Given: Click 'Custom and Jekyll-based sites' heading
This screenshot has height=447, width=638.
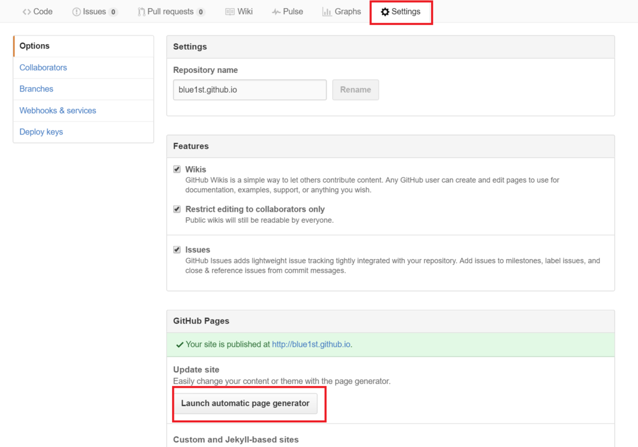Looking at the screenshot, I should click(x=236, y=440).
